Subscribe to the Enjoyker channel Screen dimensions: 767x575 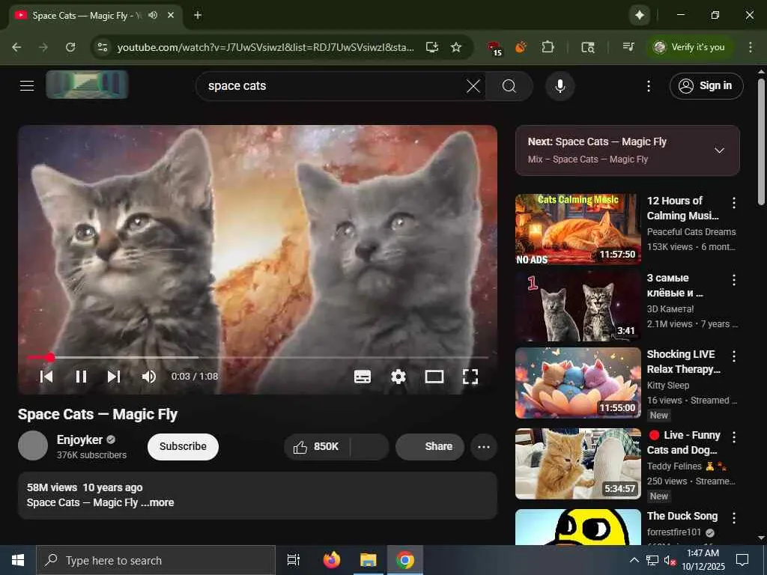click(183, 446)
